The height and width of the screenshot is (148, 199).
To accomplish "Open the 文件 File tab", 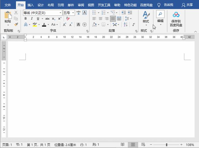I will click(8, 5).
